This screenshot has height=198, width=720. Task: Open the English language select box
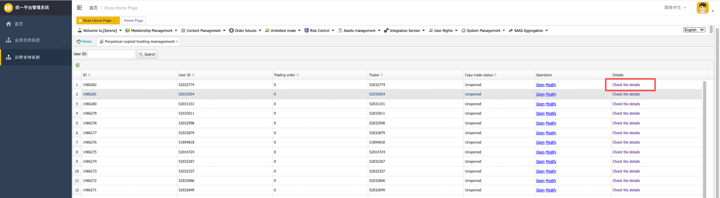click(x=694, y=30)
